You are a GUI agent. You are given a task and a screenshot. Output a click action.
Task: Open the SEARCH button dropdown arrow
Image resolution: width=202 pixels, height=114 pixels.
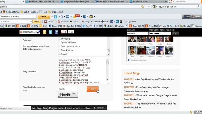(x=49, y=17)
